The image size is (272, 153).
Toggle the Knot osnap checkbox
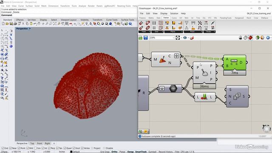[x=74, y=148]
